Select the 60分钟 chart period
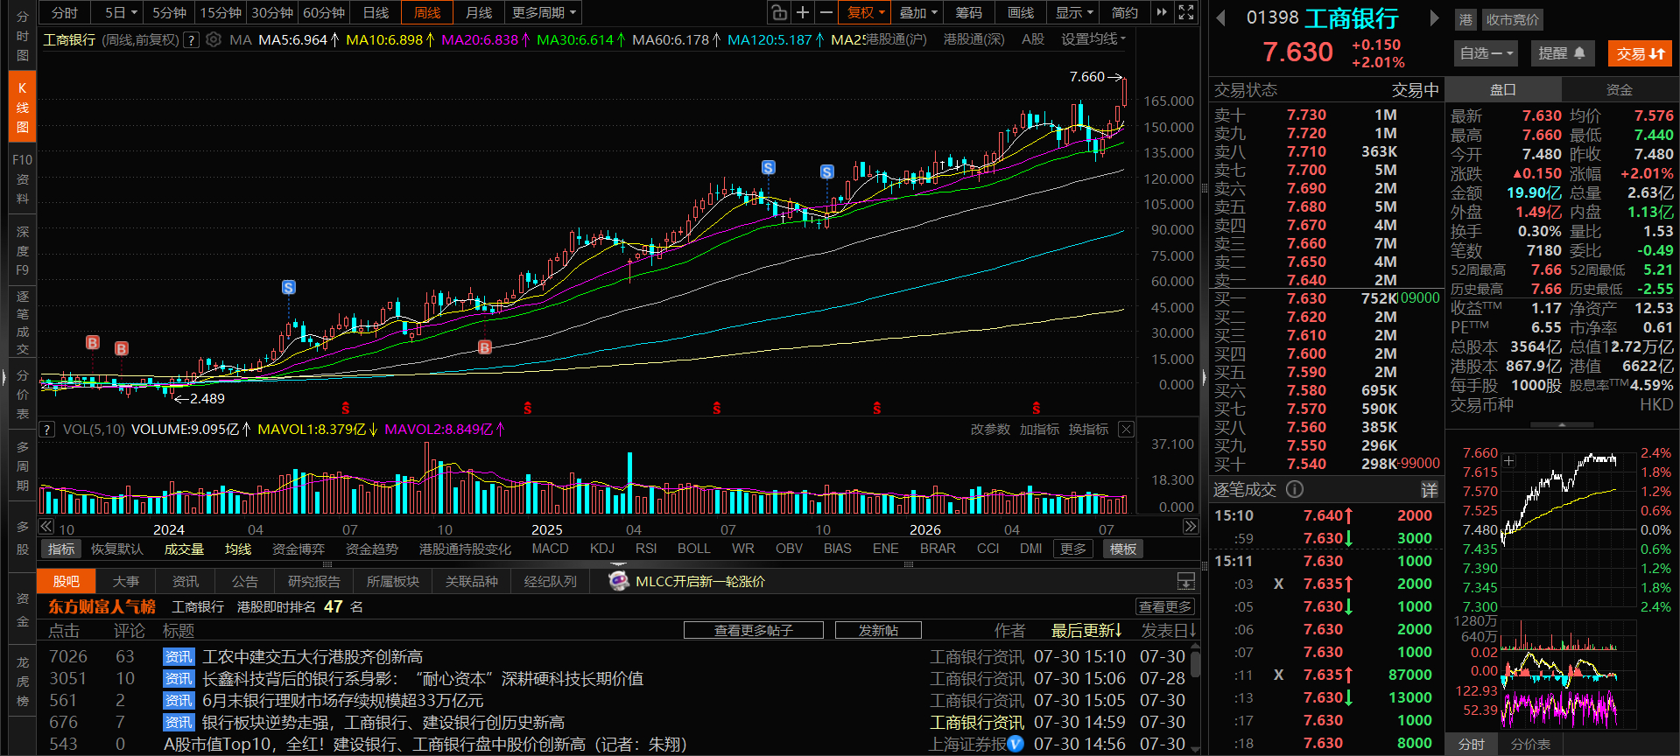1680x756 pixels. click(324, 12)
